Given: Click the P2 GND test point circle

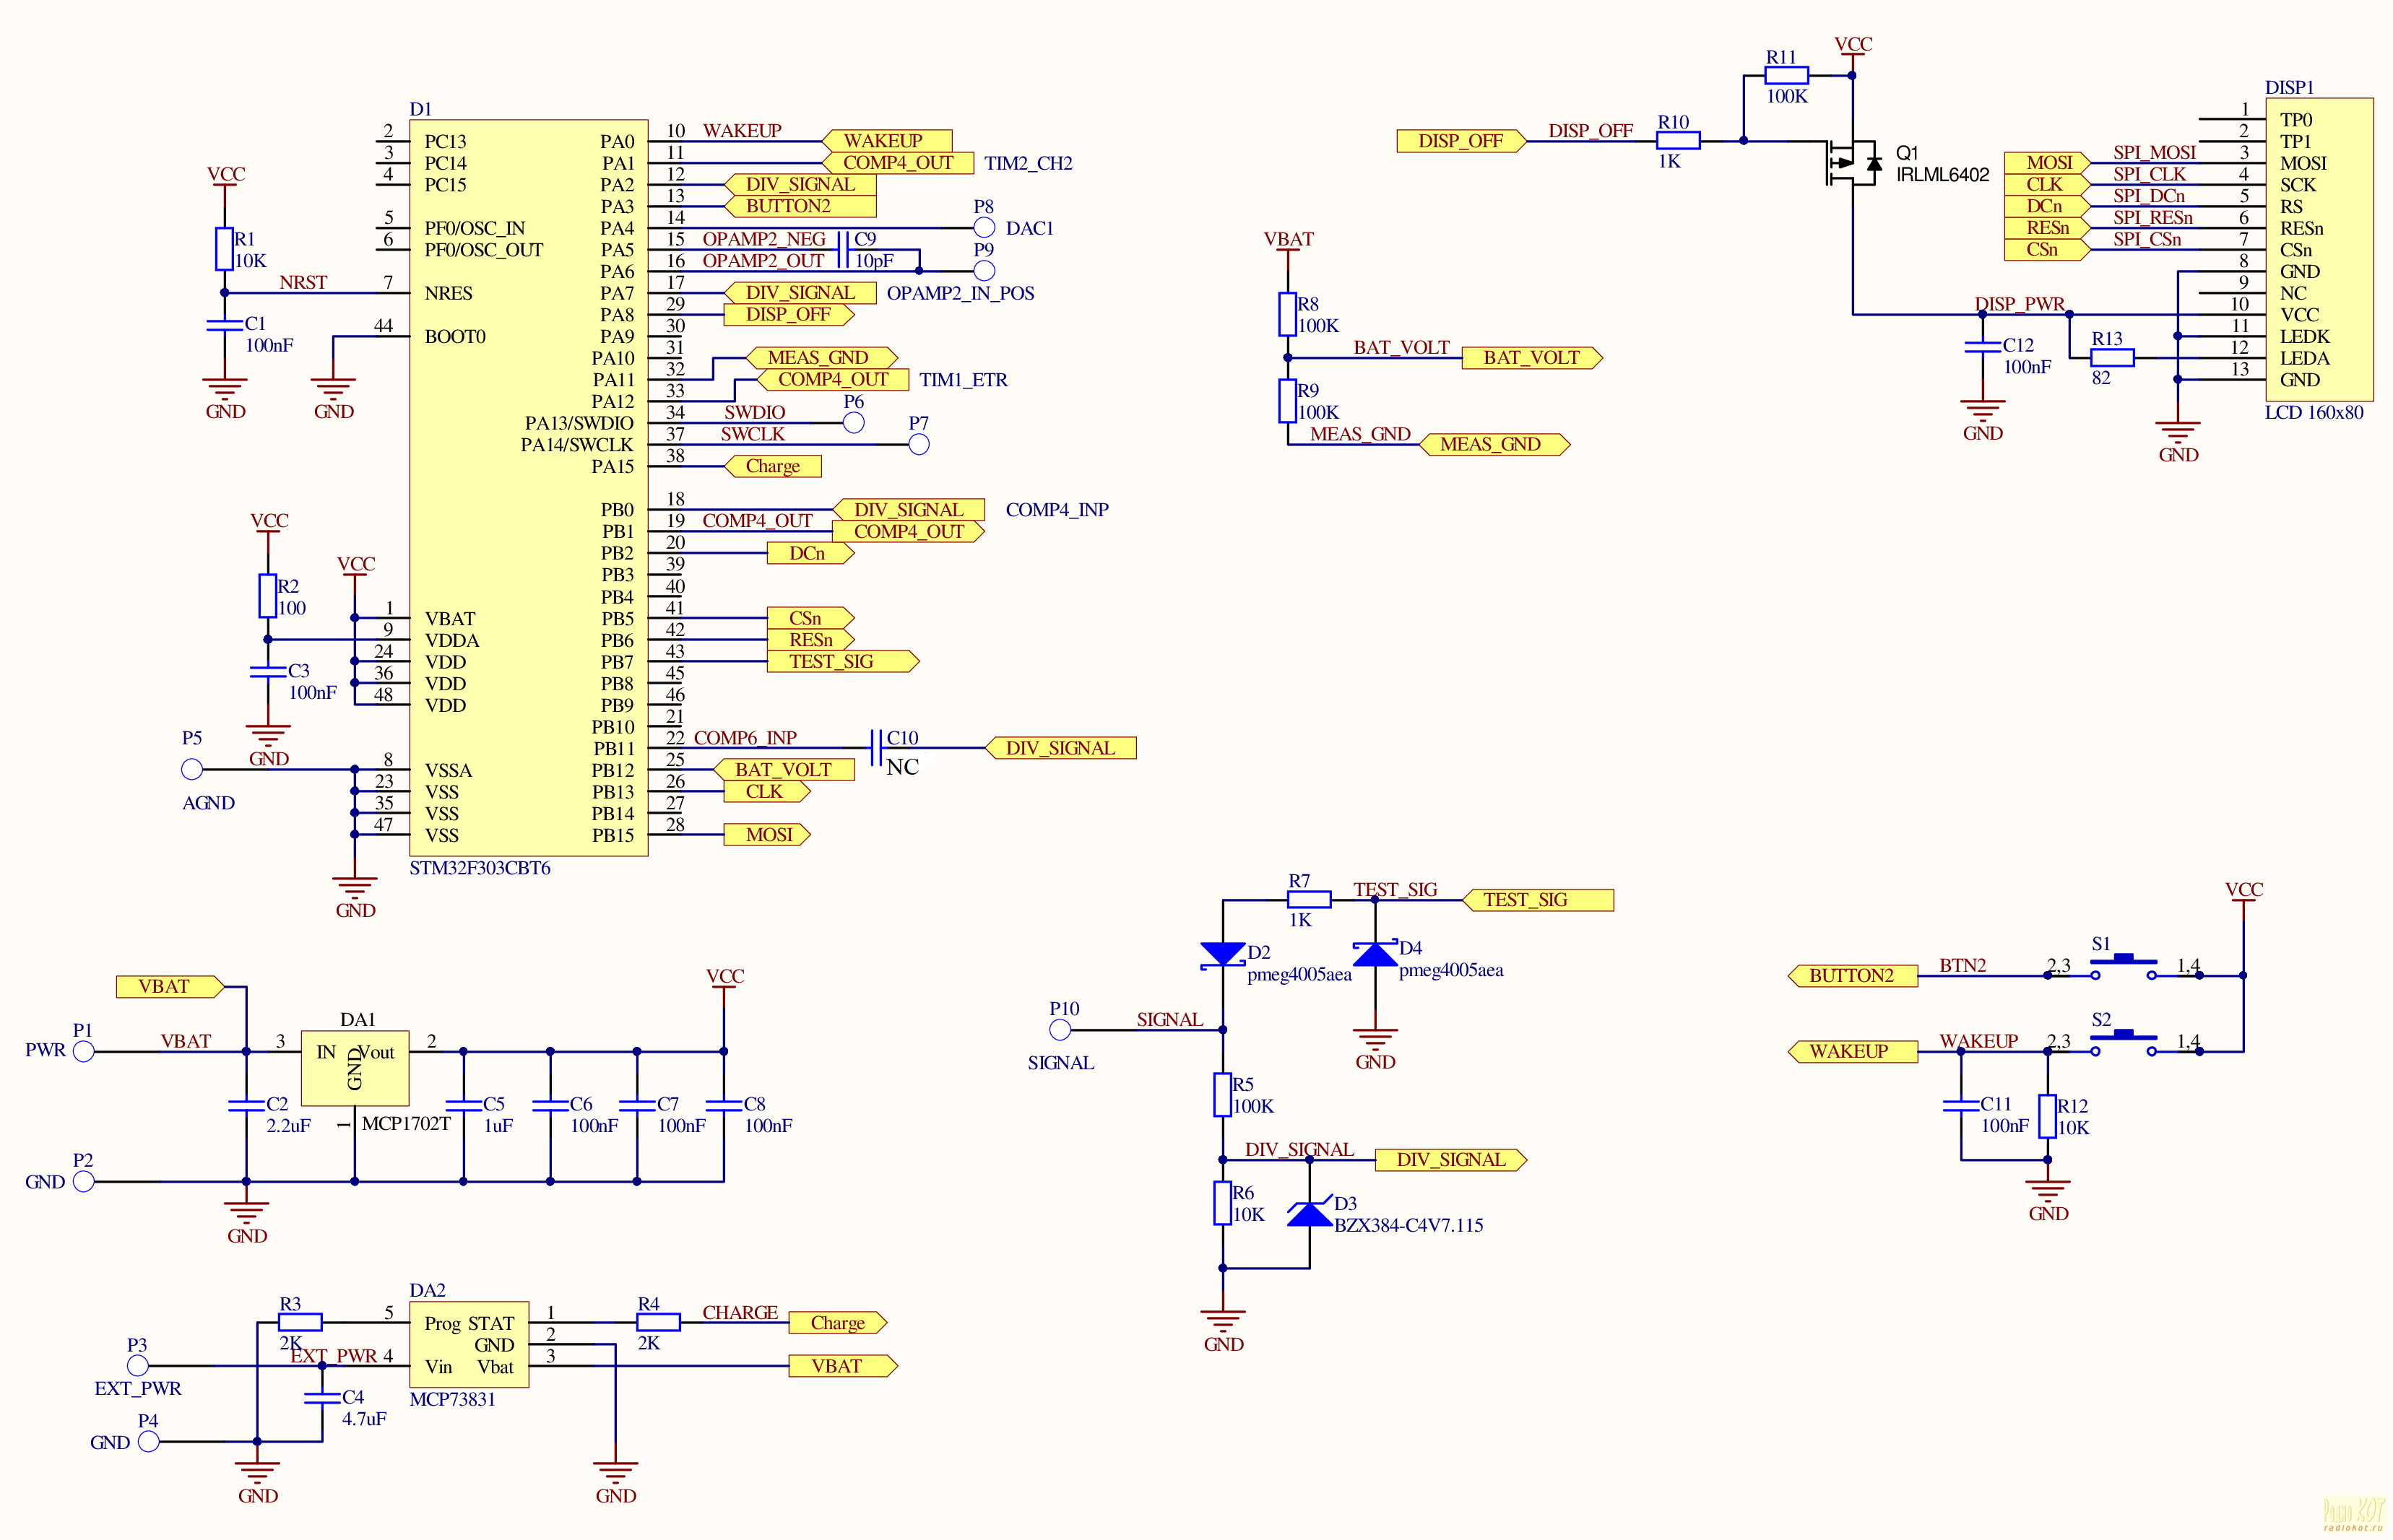Looking at the screenshot, I should click(84, 1182).
